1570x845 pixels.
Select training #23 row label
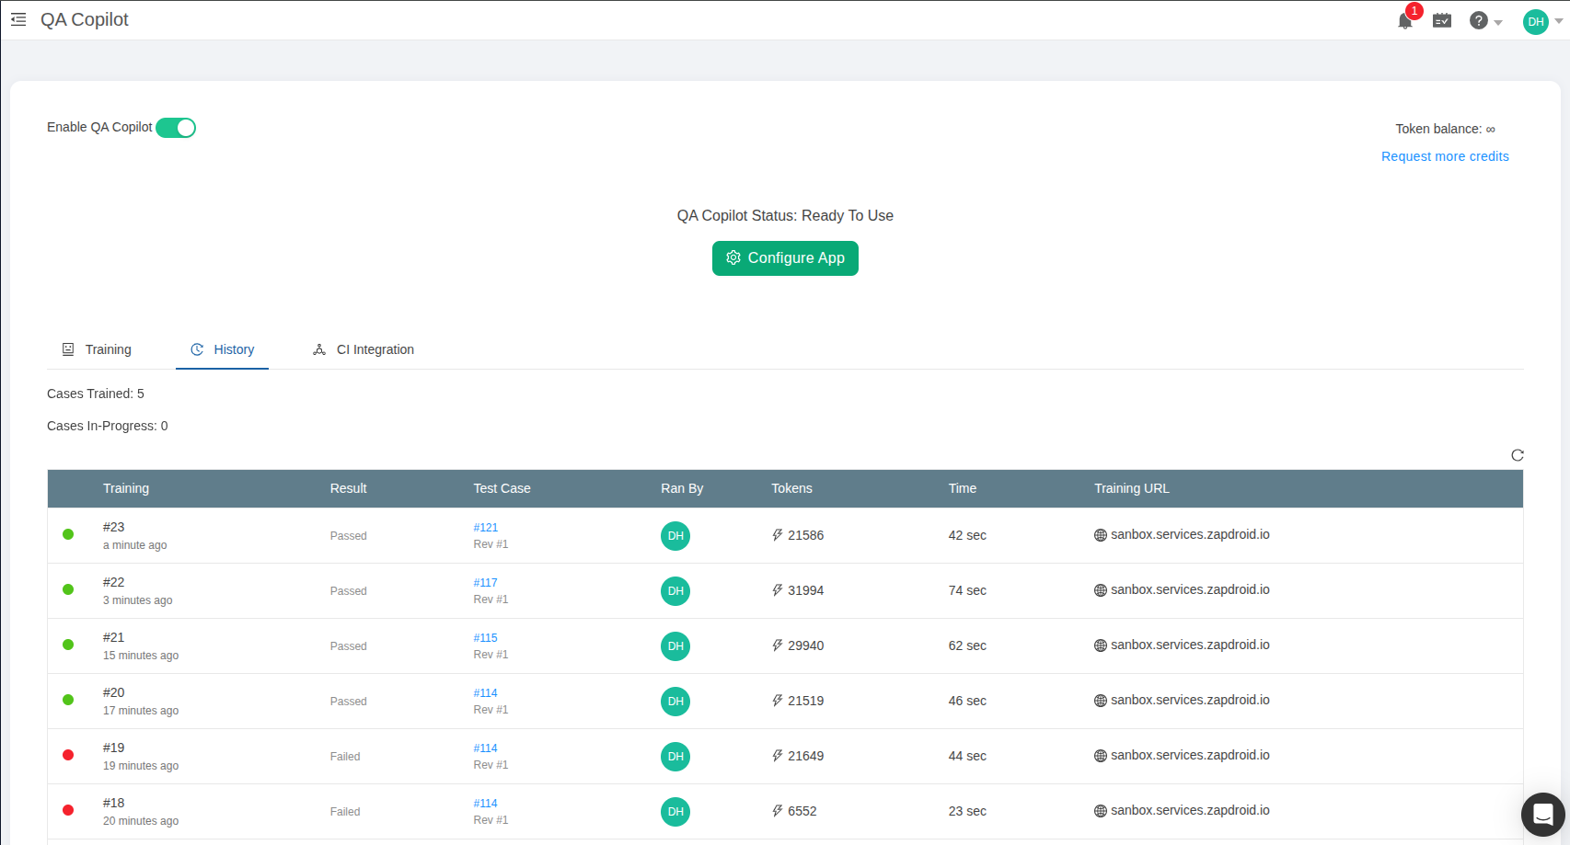(114, 527)
